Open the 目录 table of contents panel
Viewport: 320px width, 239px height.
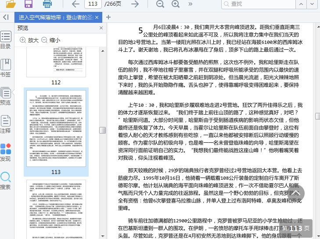[6, 40]
